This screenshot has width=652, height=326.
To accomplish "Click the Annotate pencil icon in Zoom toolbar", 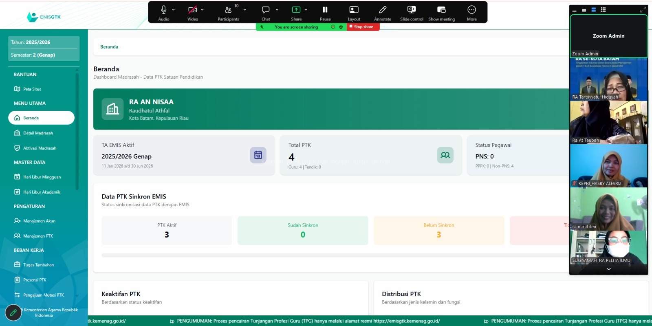I will 382,10.
